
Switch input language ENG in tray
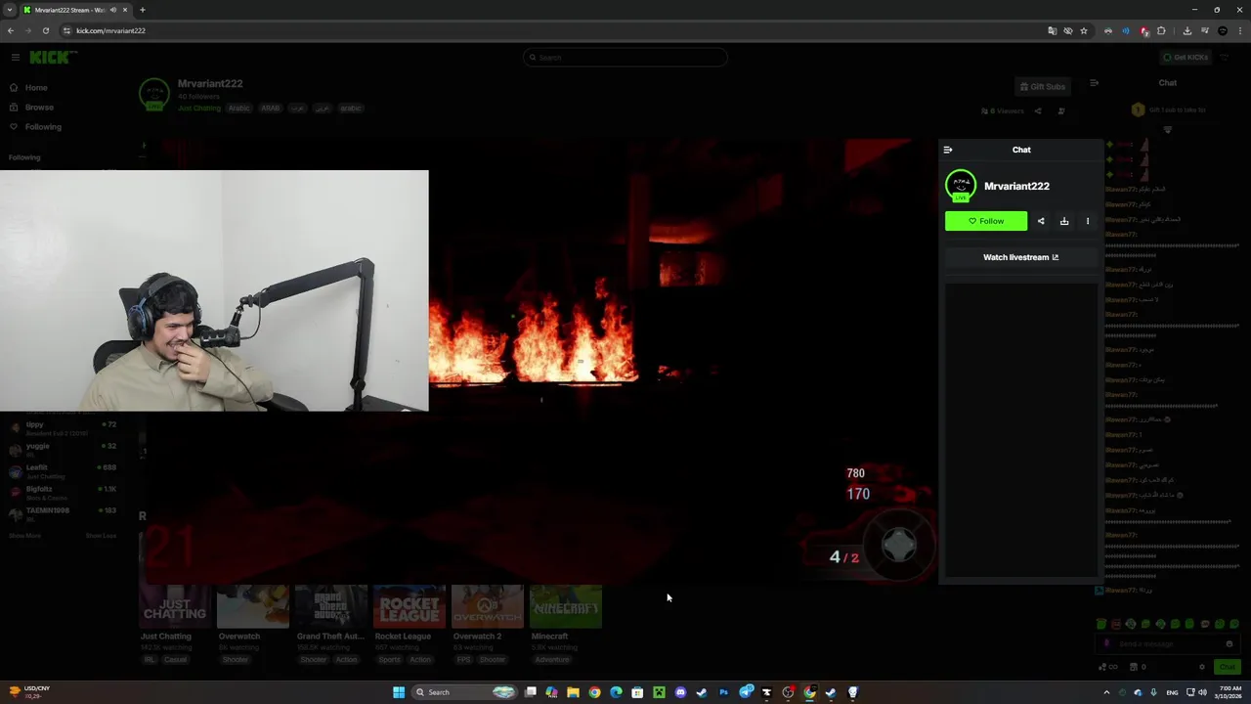point(1172,692)
